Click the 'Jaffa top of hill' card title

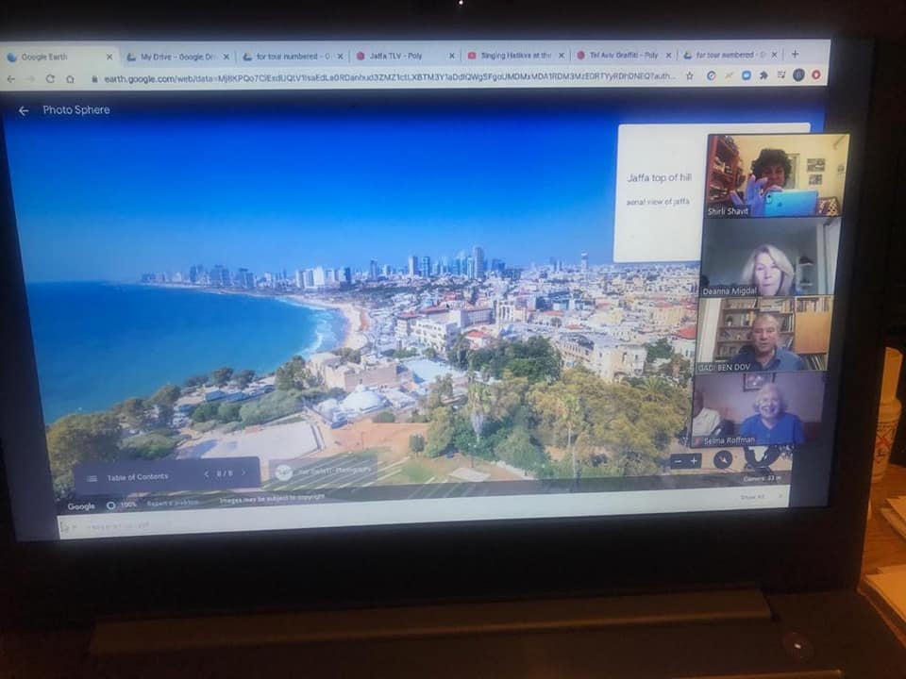660,178
